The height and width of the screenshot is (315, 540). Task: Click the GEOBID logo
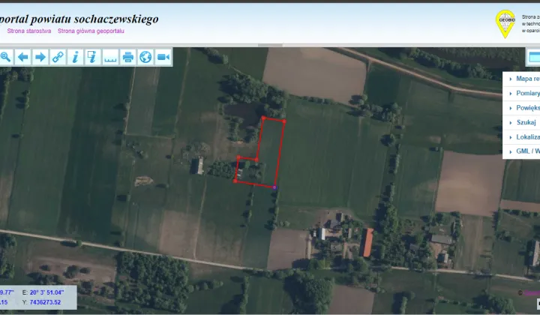pos(505,24)
